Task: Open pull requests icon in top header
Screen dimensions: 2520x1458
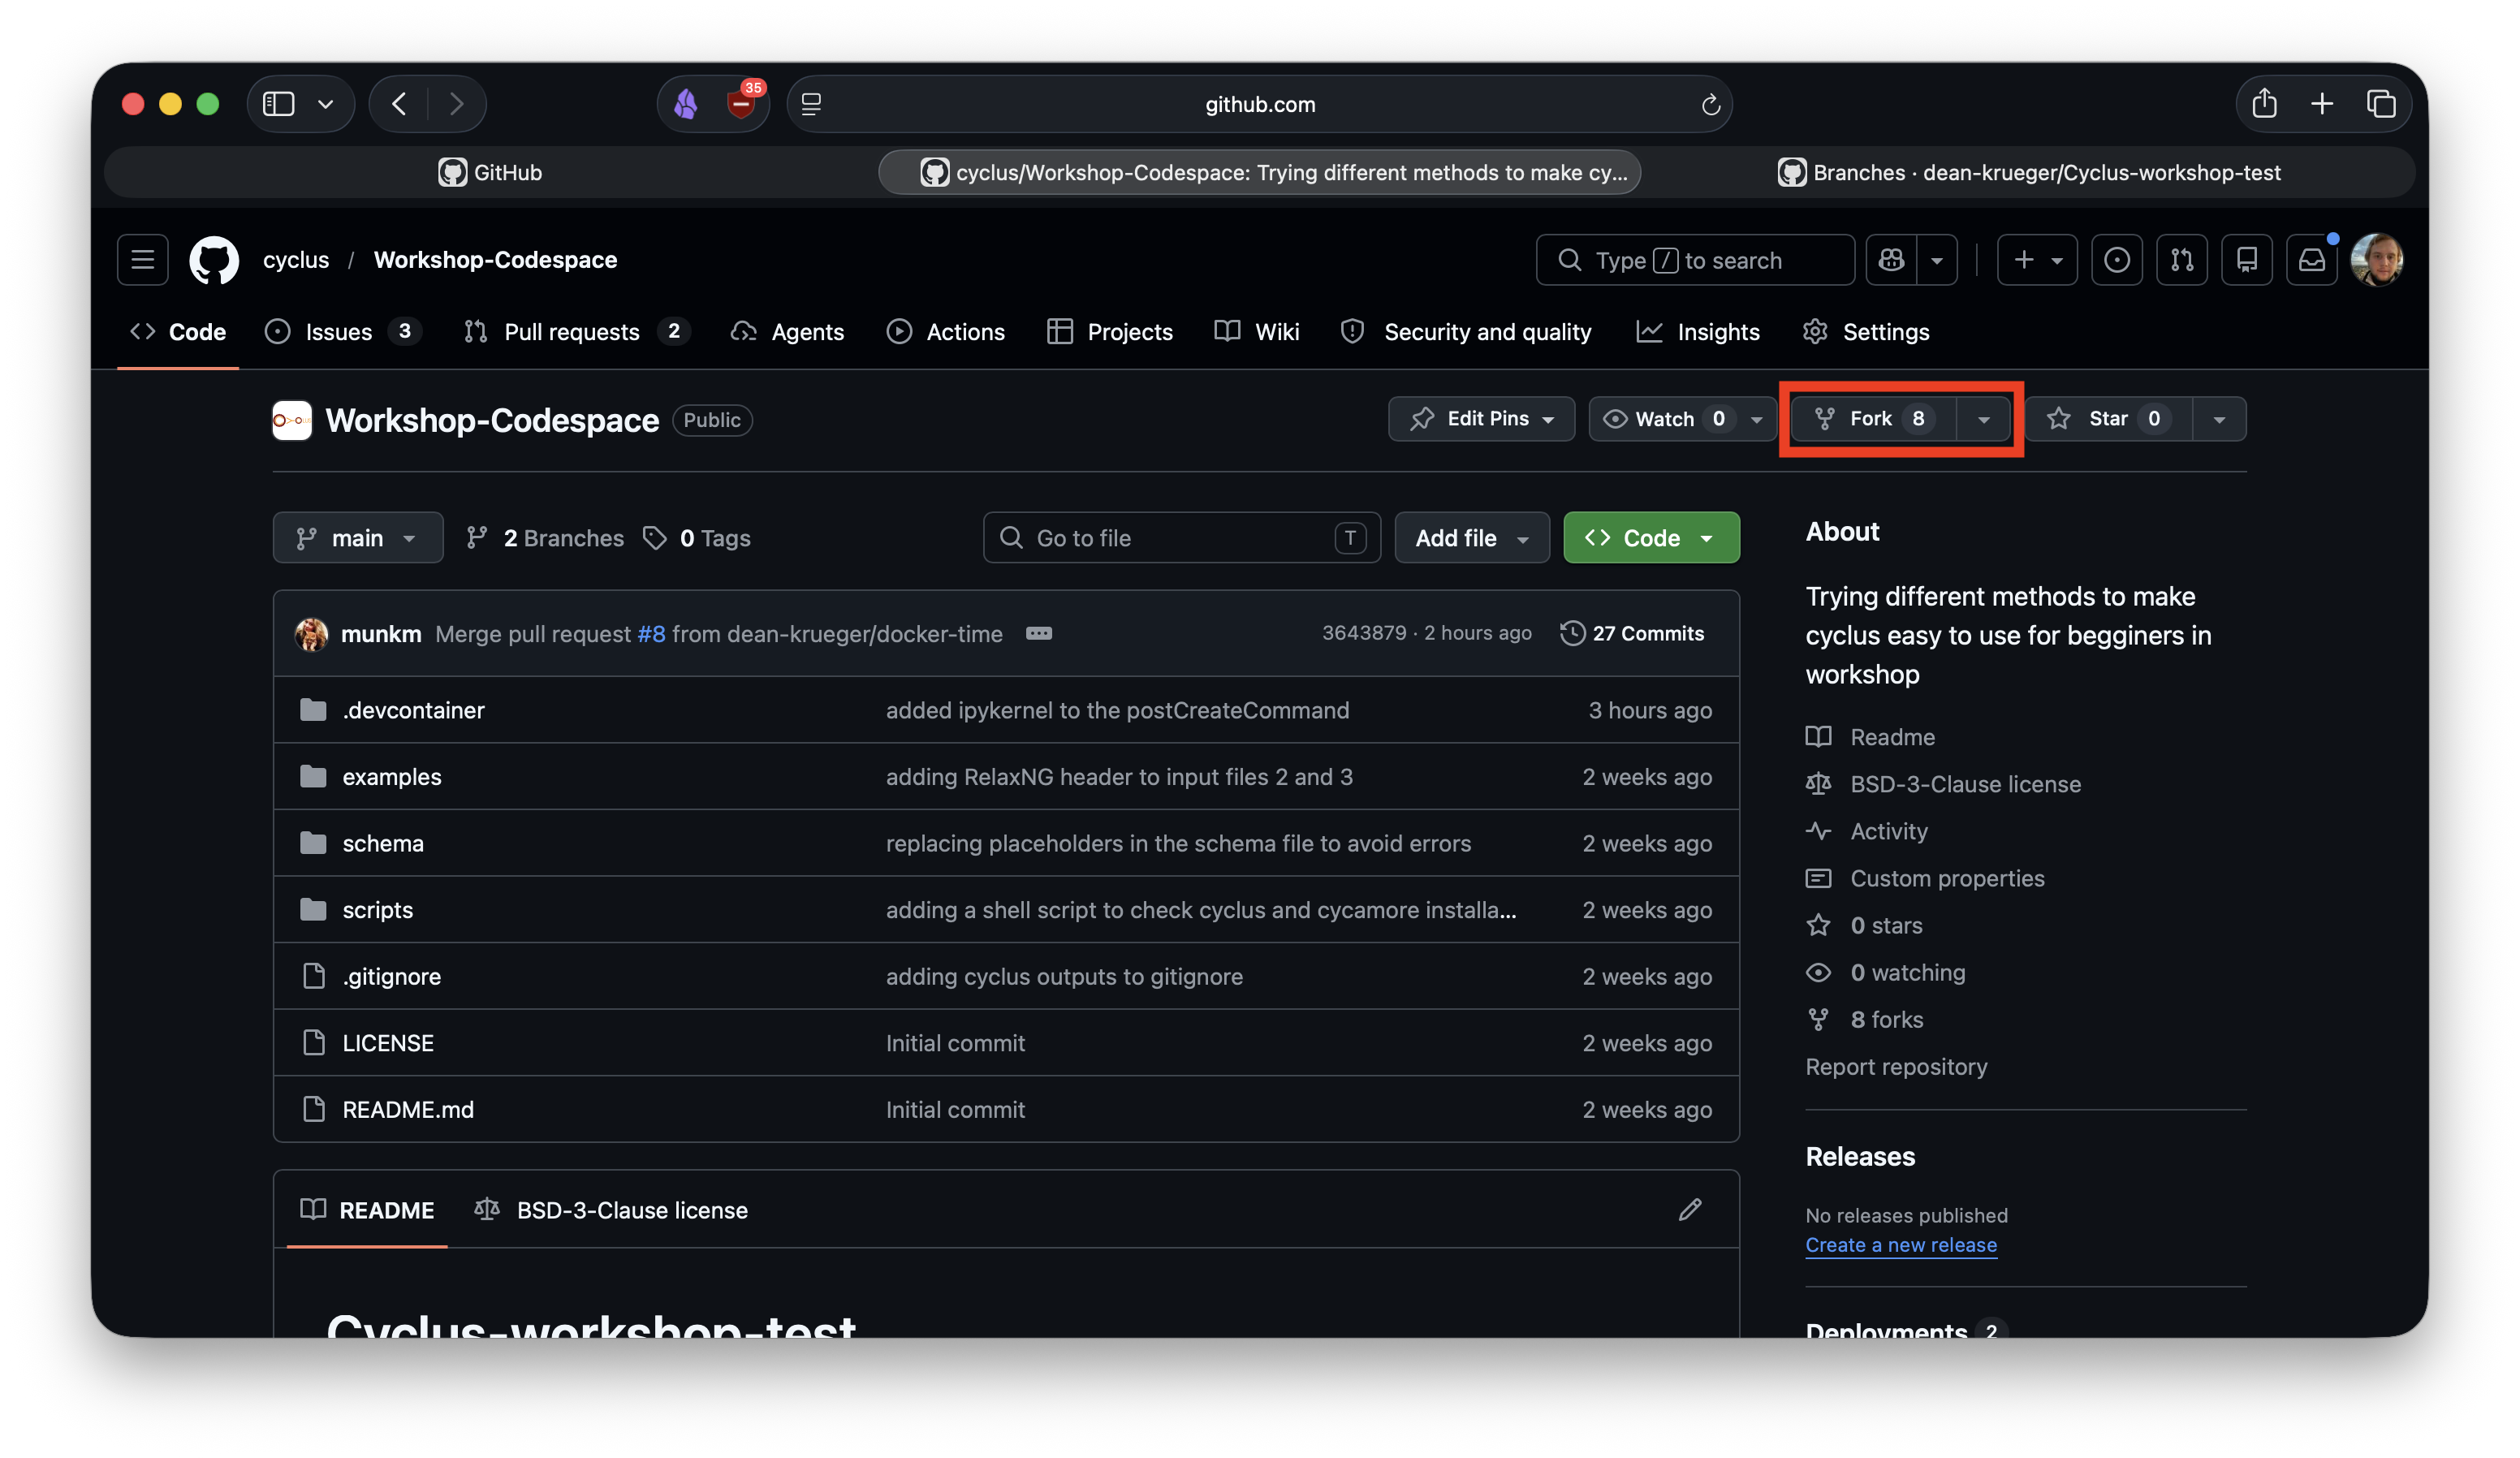Action: (2182, 260)
